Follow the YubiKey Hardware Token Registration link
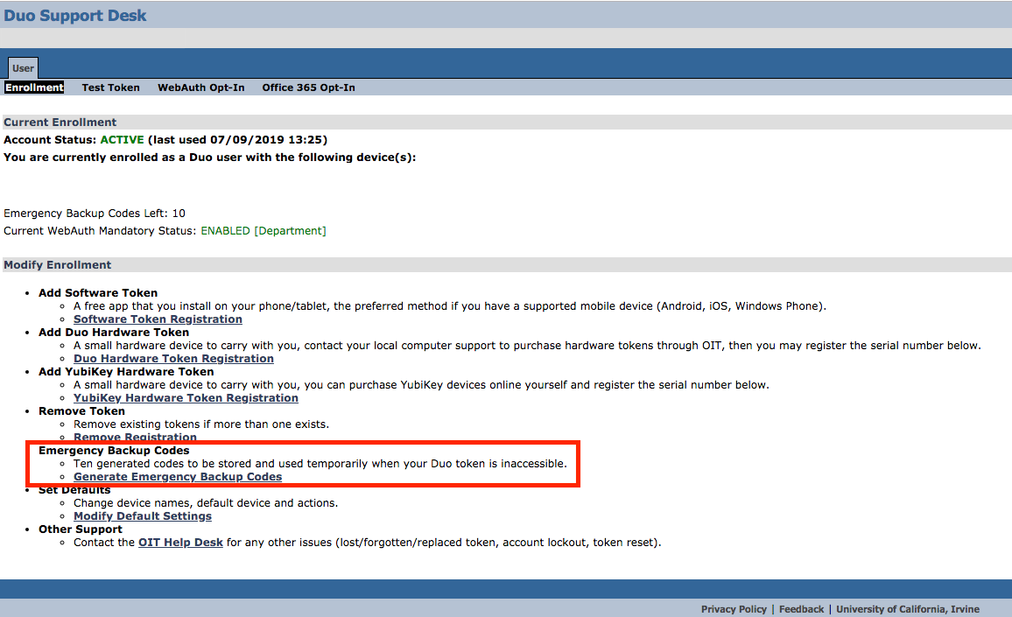Screen dimensions: 1012x617 point(186,398)
